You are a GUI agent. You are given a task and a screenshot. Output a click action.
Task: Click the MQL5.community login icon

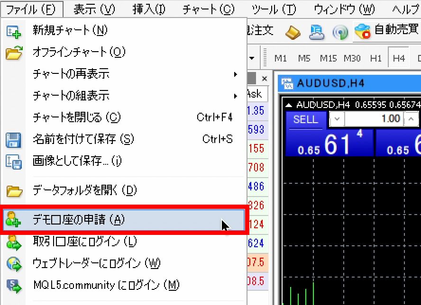[14, 286]
